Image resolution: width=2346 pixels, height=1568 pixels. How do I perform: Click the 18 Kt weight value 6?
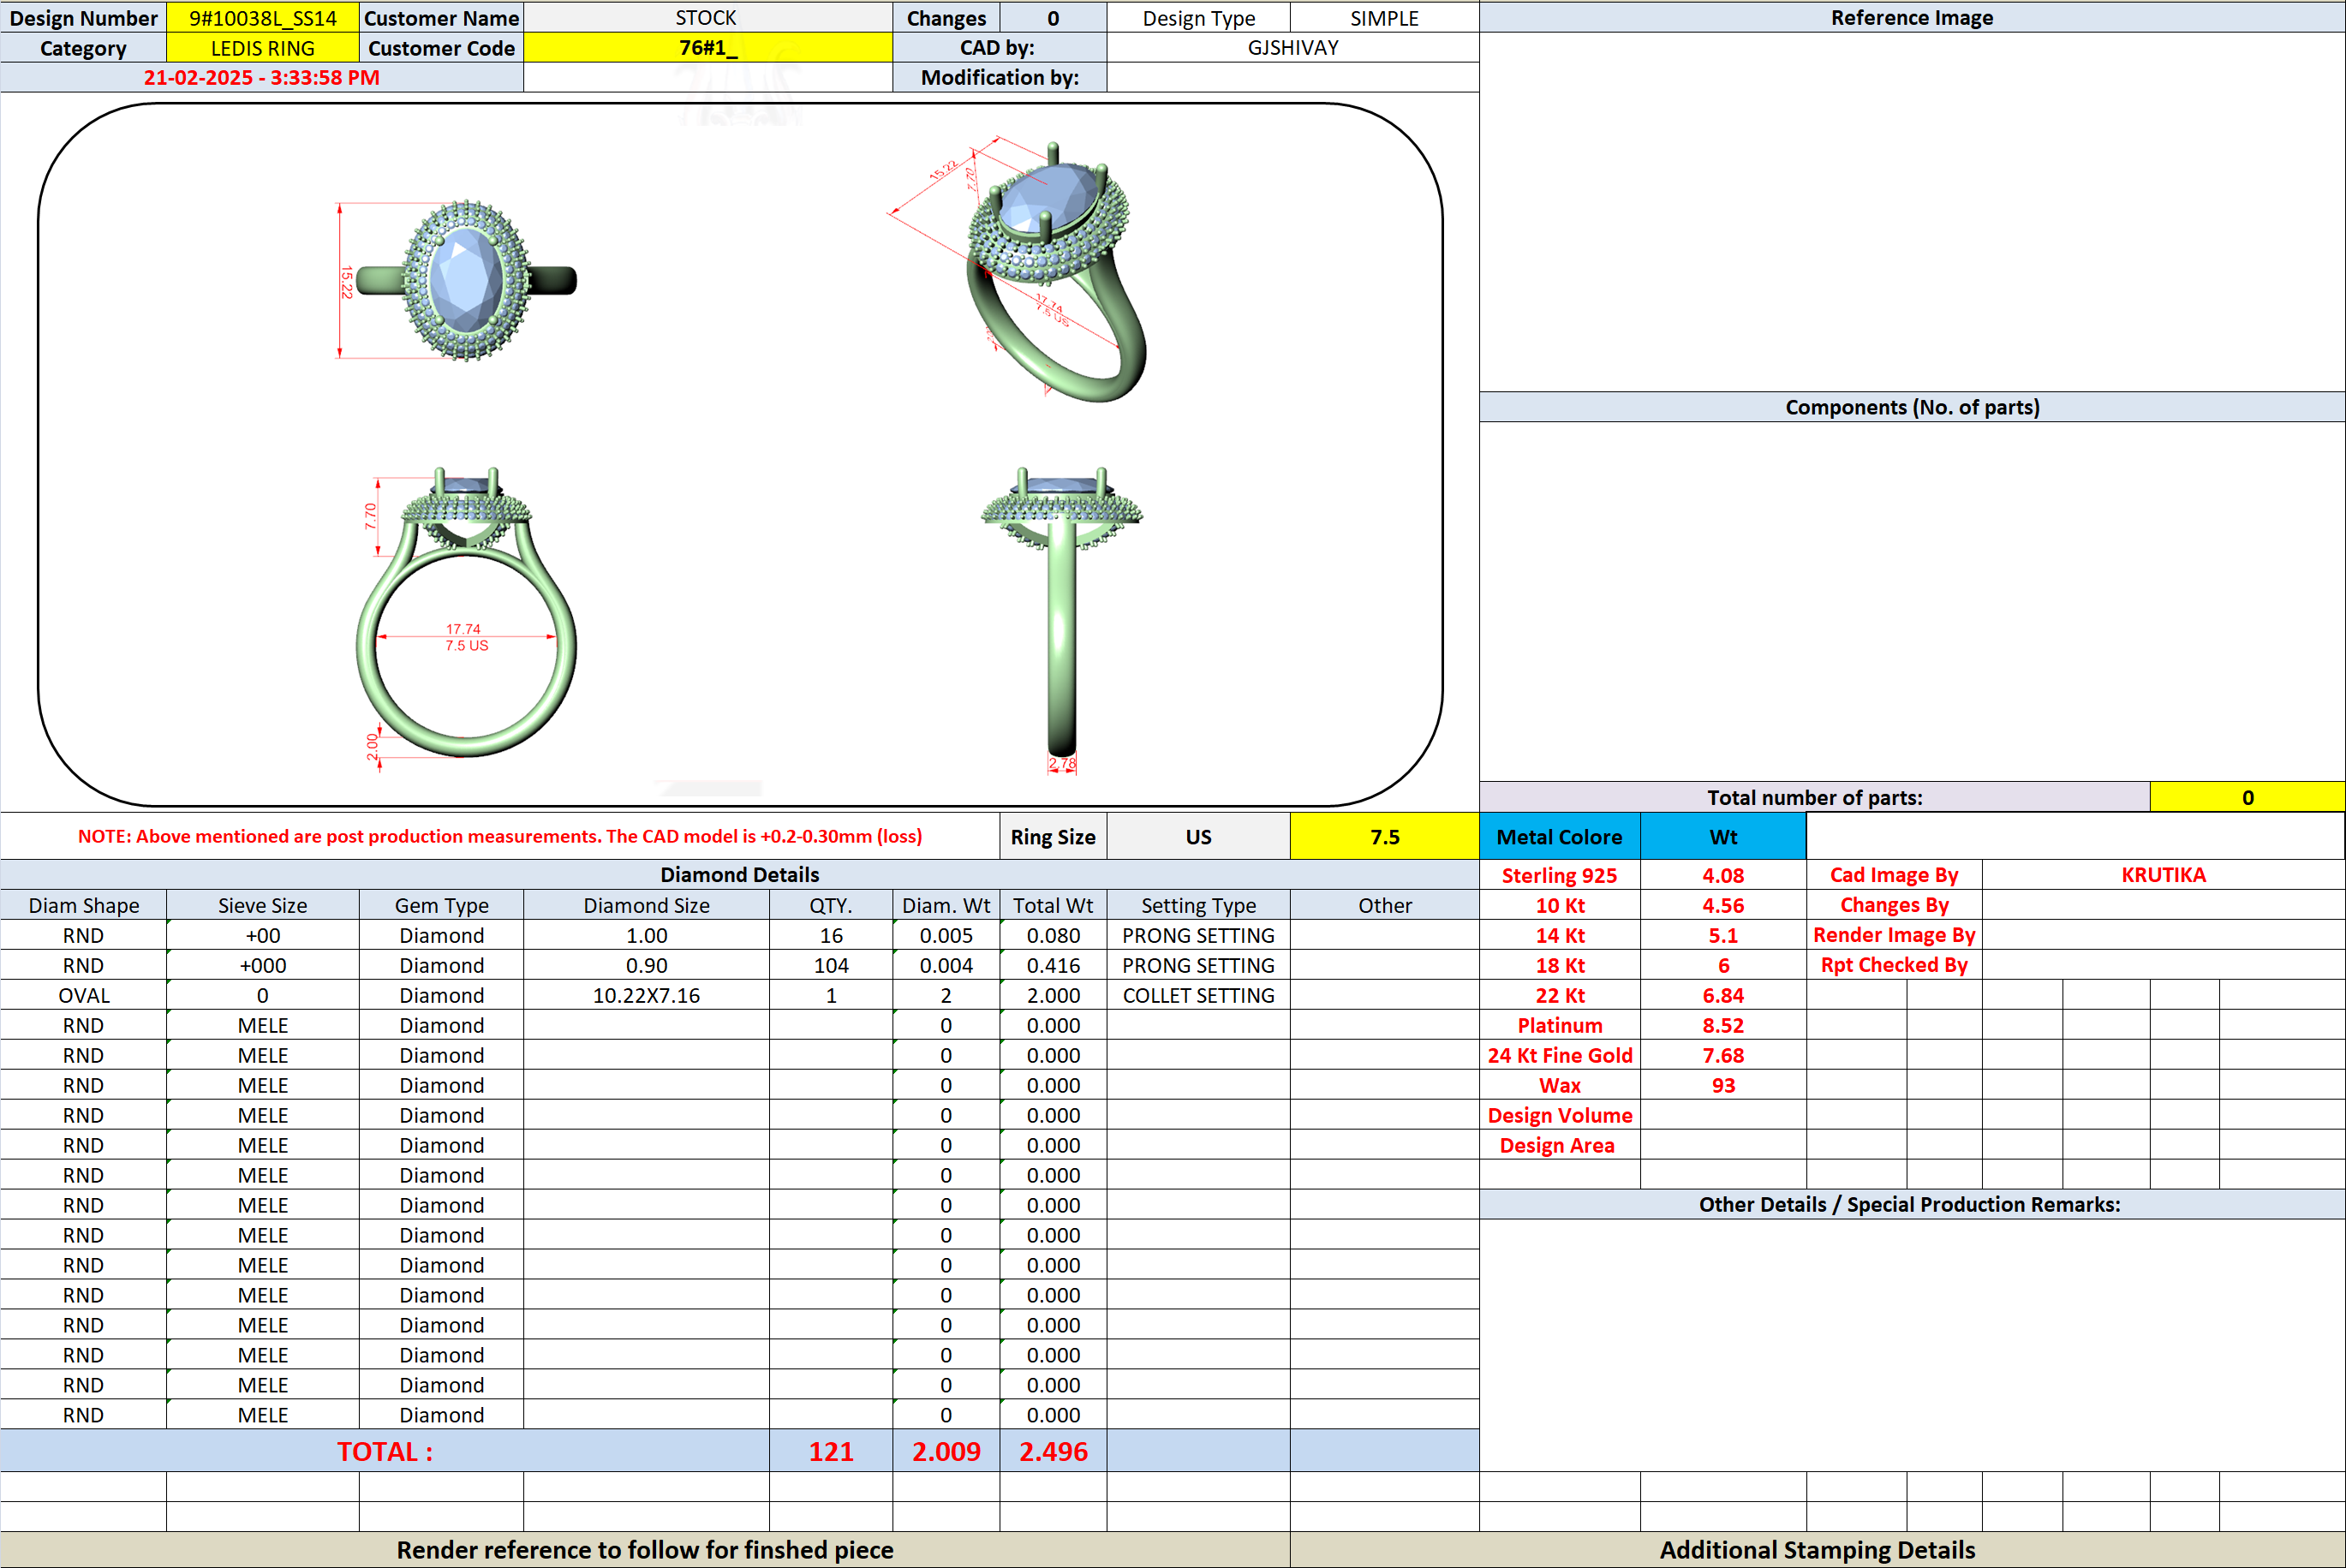coord(1723,965)
